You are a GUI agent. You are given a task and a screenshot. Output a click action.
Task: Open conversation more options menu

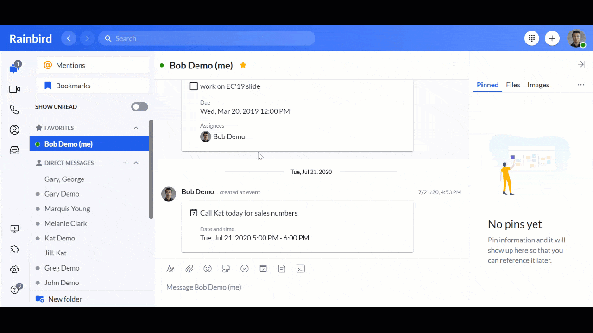pos(454,65)
